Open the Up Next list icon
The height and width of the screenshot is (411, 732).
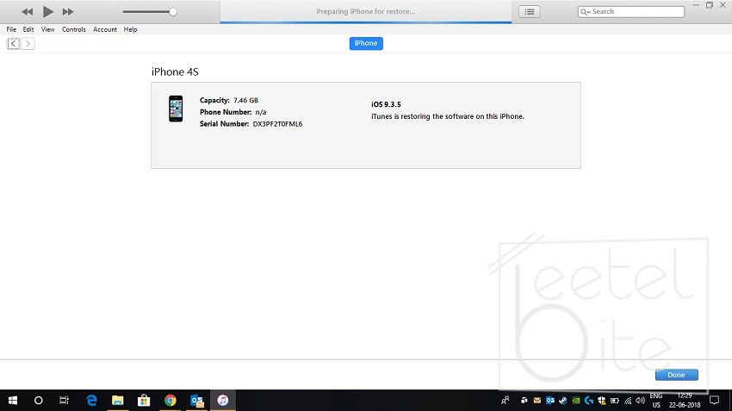click(x=529, y=11)
